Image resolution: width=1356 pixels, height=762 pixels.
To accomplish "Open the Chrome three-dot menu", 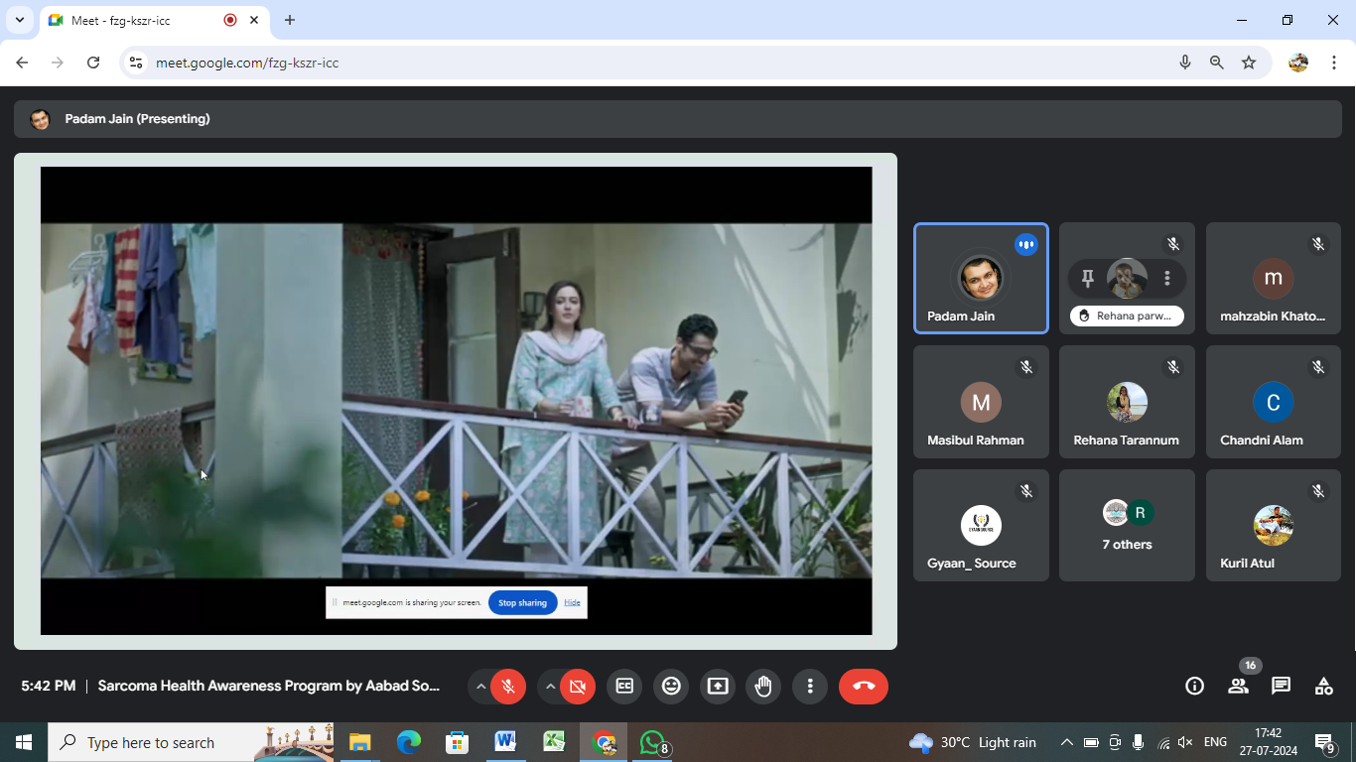I will 1334,63.
